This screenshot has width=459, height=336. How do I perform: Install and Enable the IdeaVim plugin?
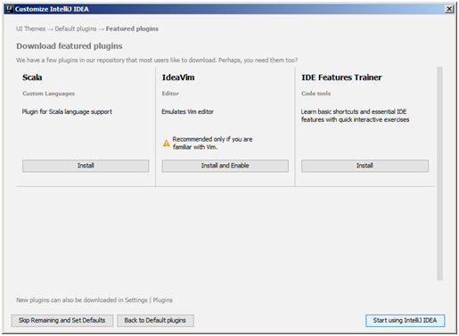[225, 166]
